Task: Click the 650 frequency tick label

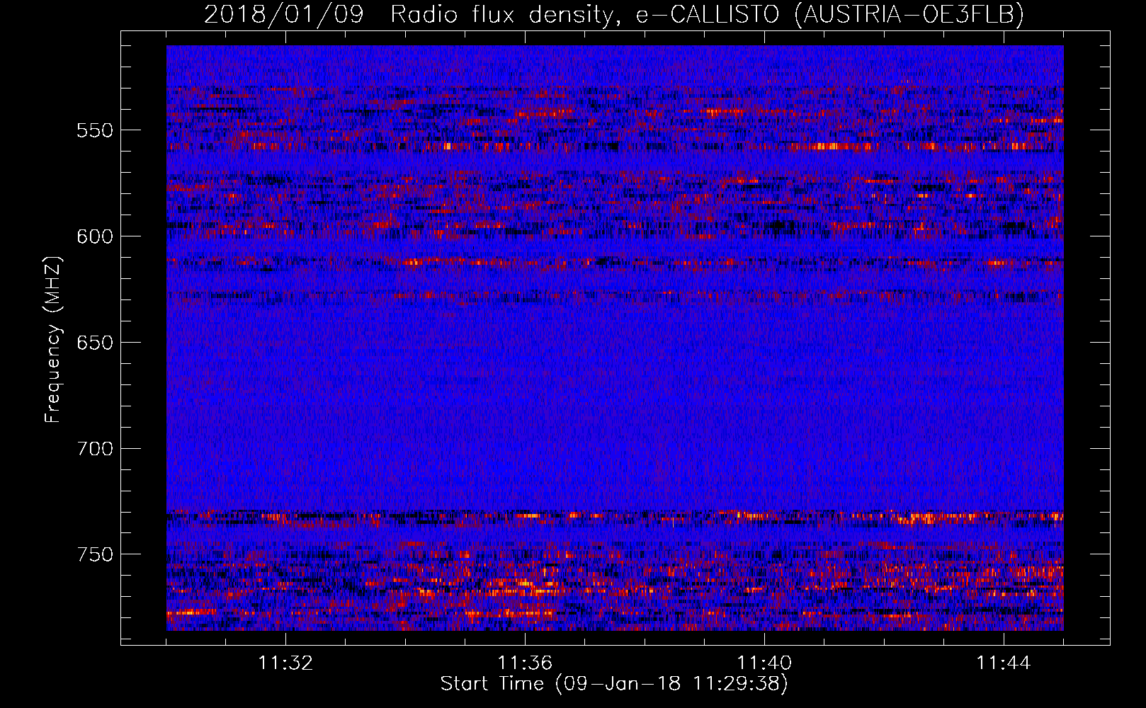Action: 95,343
